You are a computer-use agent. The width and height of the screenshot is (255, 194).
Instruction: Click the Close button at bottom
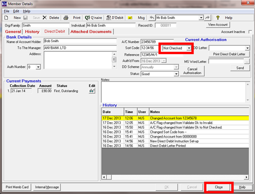(219, 187)
